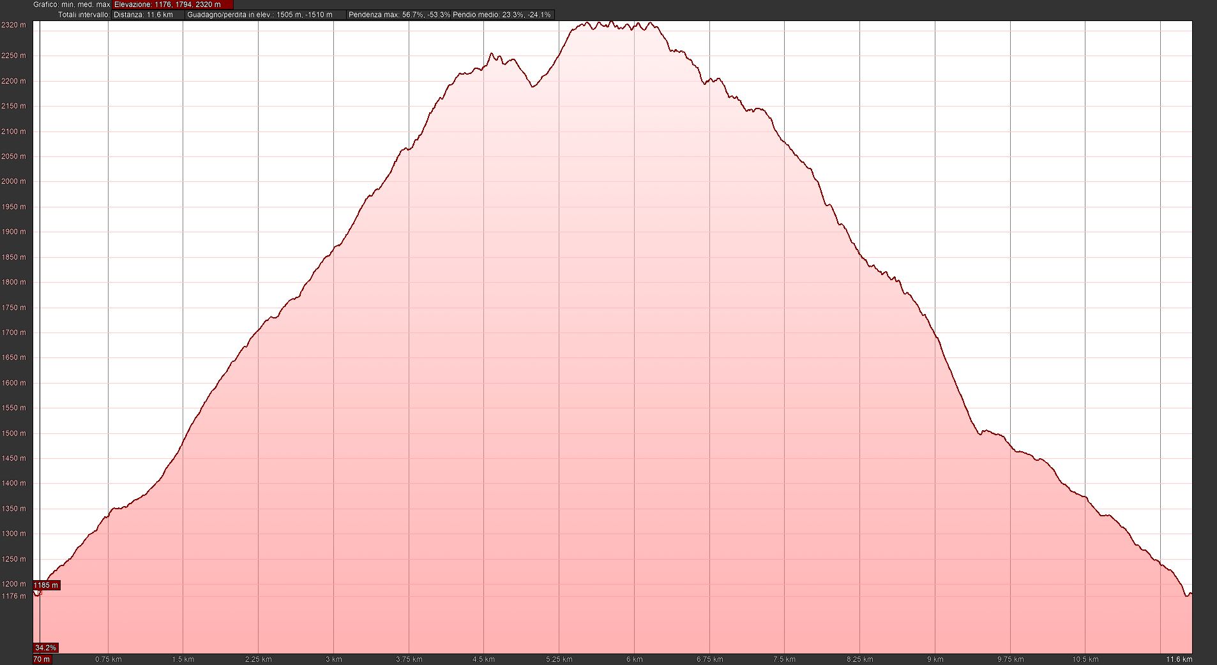Click the Totali intervallo label
Image resolution: width=1217 pixels, height=665 pixels.
84,15
